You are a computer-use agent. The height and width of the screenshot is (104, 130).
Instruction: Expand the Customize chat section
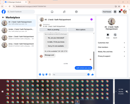(x=112, y=43)
